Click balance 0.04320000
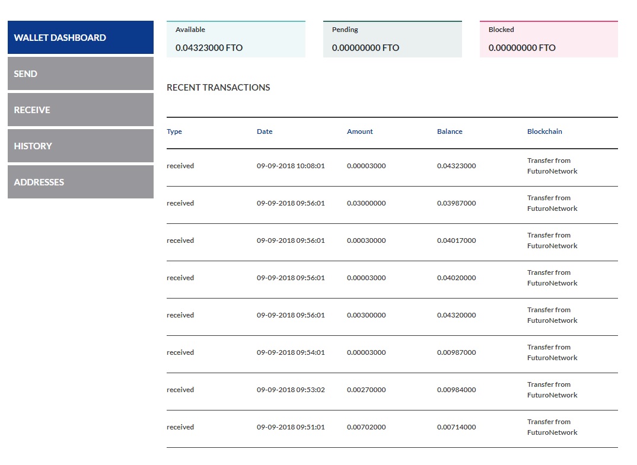 pyautogui.click(x=456, y=315)
